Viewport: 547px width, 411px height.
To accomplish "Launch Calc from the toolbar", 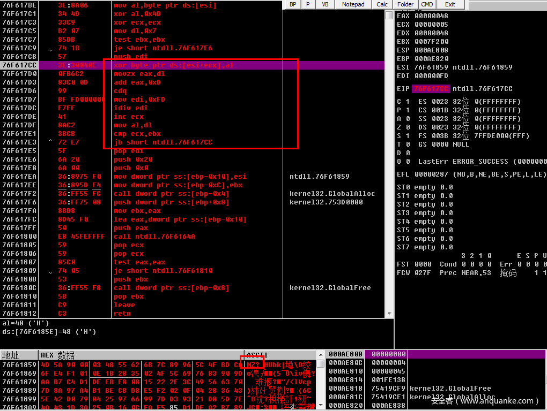I will click(x=382, y=4).
